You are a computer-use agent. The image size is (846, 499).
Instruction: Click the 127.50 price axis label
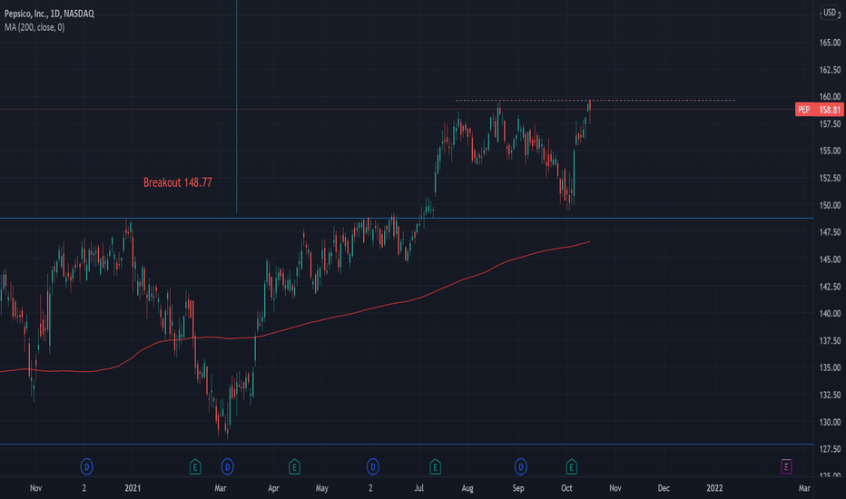(830, 449)
